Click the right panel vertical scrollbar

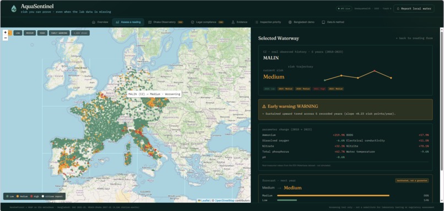441,99
